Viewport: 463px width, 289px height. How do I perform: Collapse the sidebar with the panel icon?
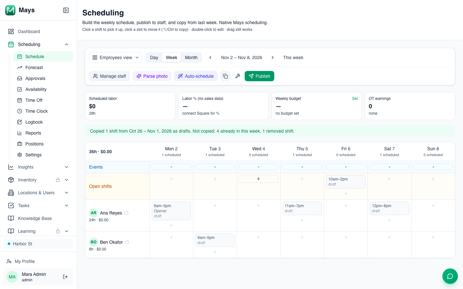[66, 10]
